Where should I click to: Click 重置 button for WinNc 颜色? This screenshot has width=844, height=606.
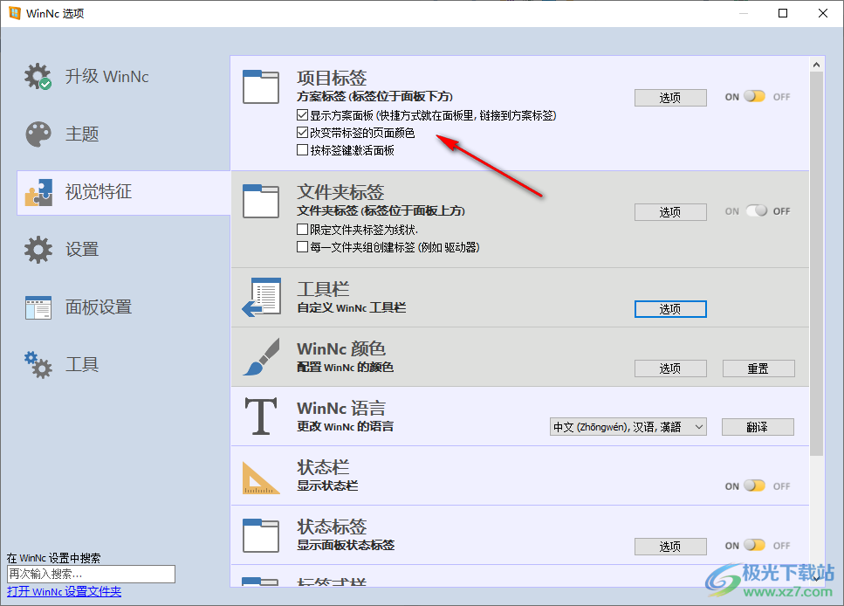click(758, 368)
